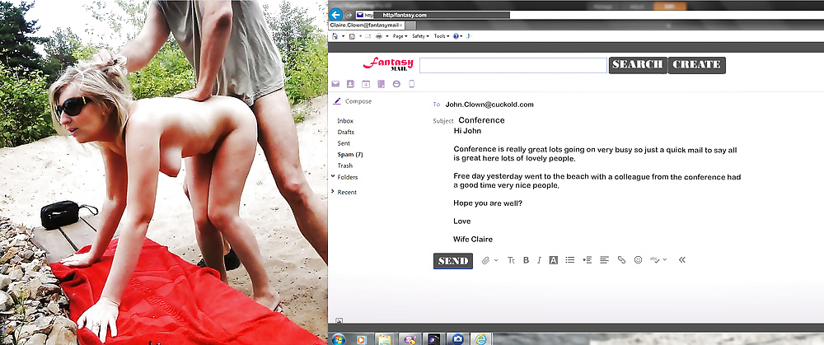Screen dimensions: 824x345
Task: Open the Sent folder
Action: click(344, 142)
